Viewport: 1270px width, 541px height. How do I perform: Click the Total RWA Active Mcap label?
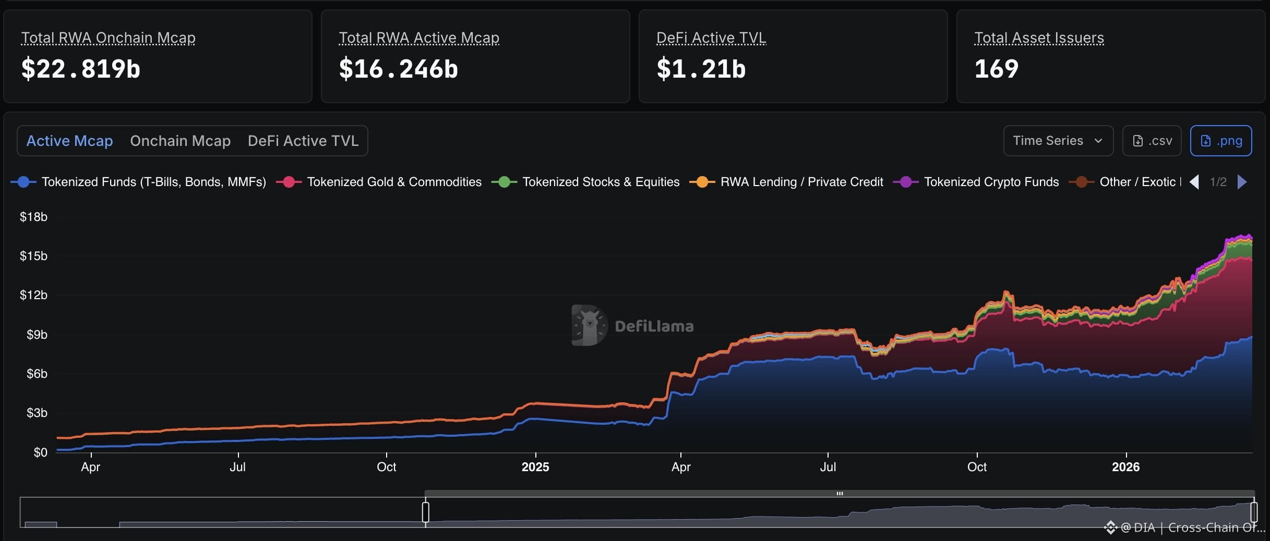pos(419,38)
